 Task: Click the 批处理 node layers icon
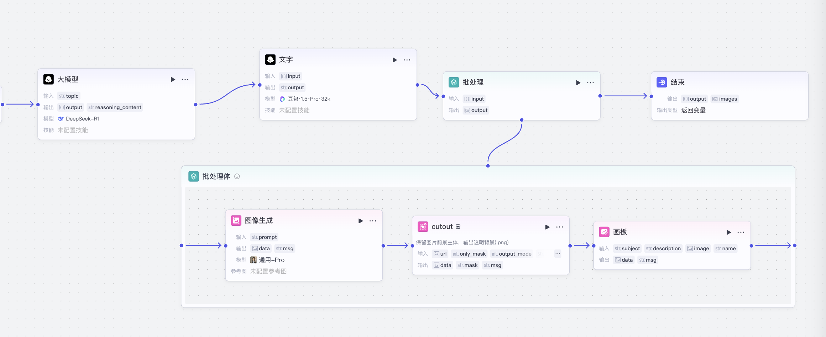pyautogui.click(x=454, y=82)
